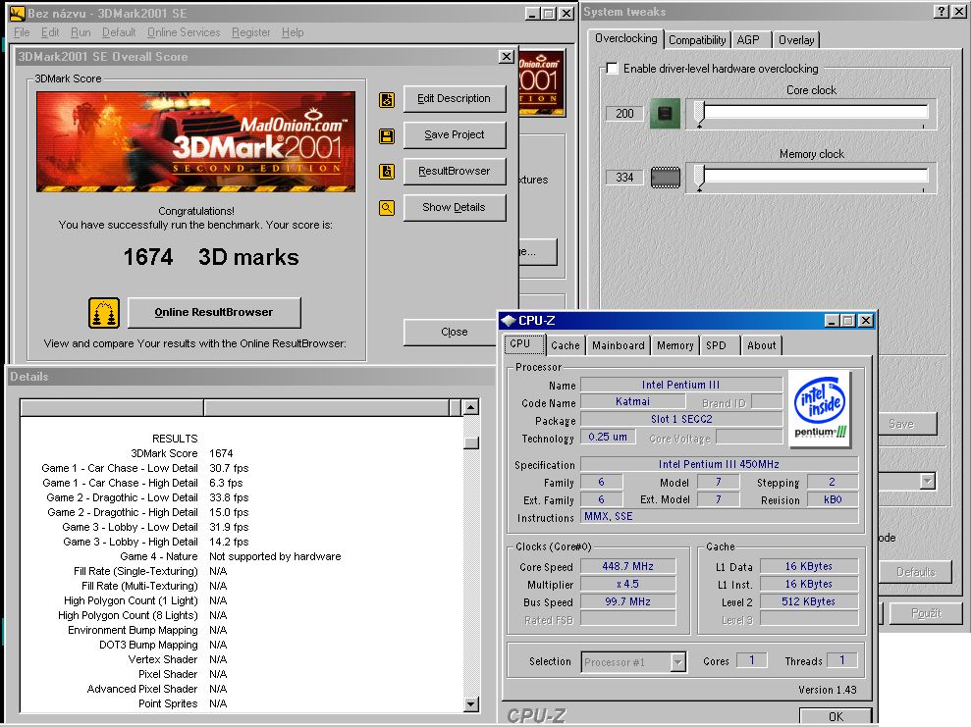Click the Specification 'Intel Pentium III 450MHz' field
This screenshot has width=971, height=727.
(719, 464)
